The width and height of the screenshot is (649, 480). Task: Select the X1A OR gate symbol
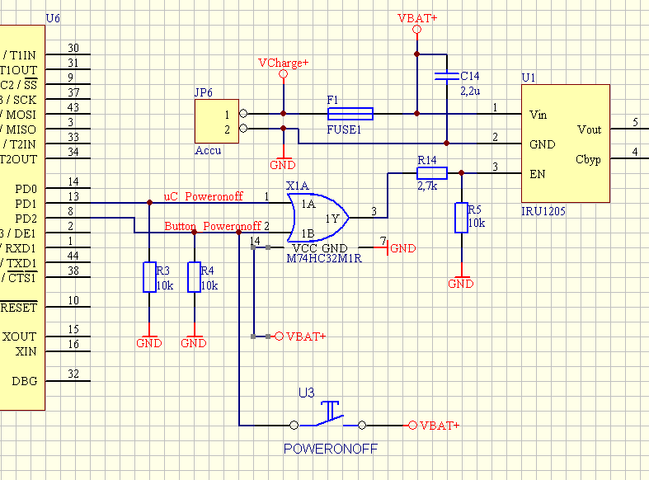(317, 218)
